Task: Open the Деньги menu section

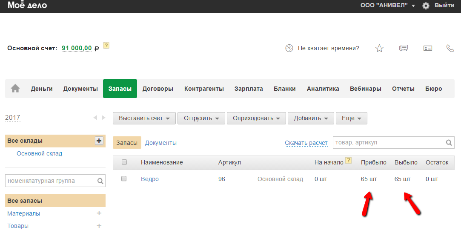Action: 42,89
